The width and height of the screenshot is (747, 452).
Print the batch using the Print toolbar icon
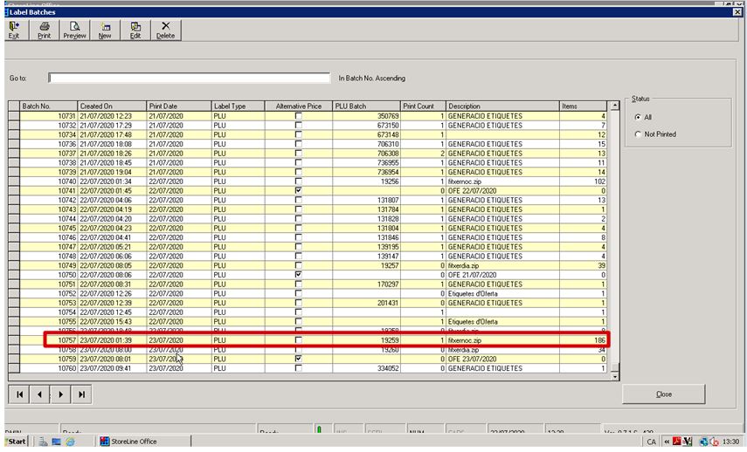[44, 30]
